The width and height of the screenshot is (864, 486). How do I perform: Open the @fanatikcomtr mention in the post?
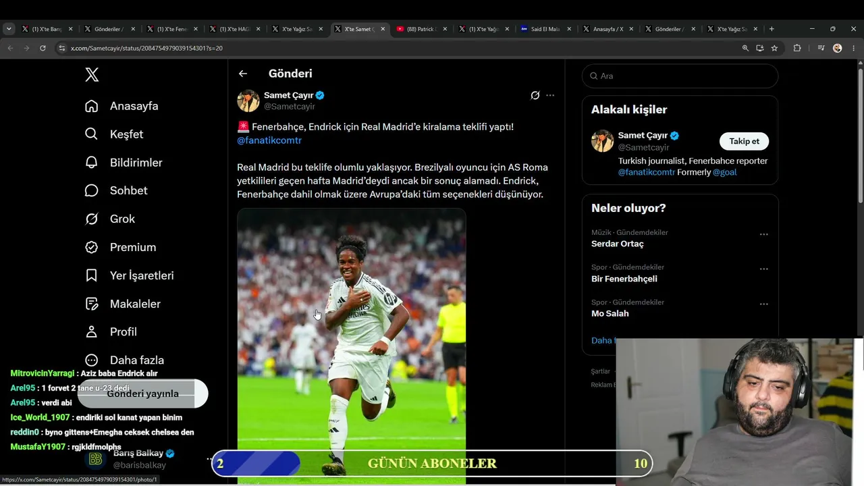tap(269, 140)
